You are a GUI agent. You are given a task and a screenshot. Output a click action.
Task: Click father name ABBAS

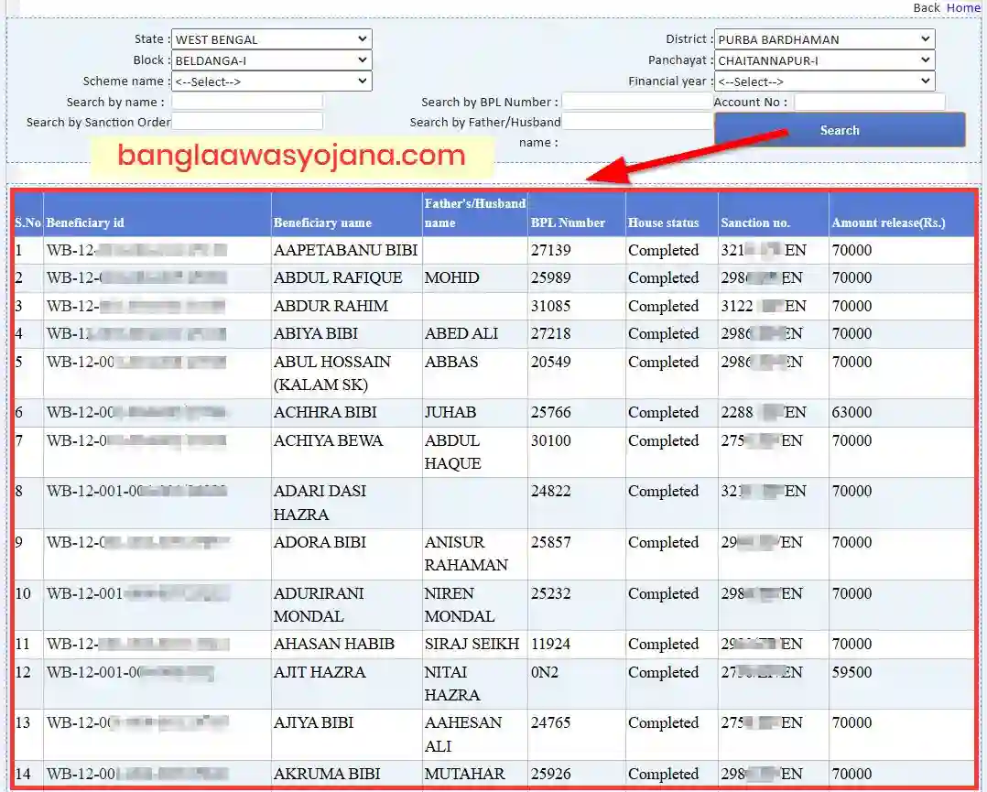click(451, 362)
